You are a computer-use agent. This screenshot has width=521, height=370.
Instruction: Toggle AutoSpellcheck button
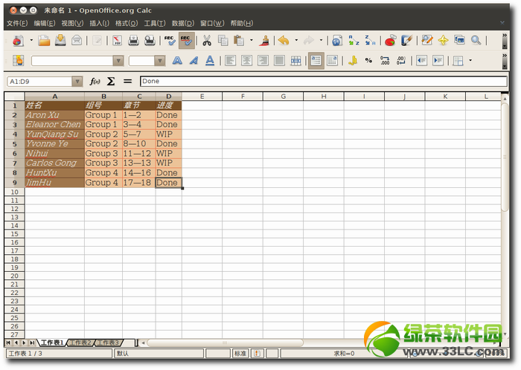(x=186, y=40)
